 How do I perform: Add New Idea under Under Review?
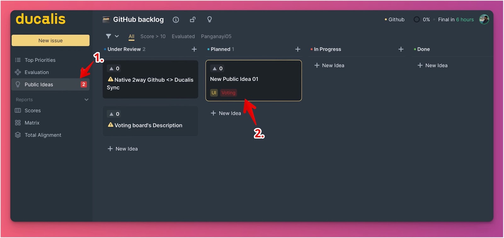coord(123,149)
